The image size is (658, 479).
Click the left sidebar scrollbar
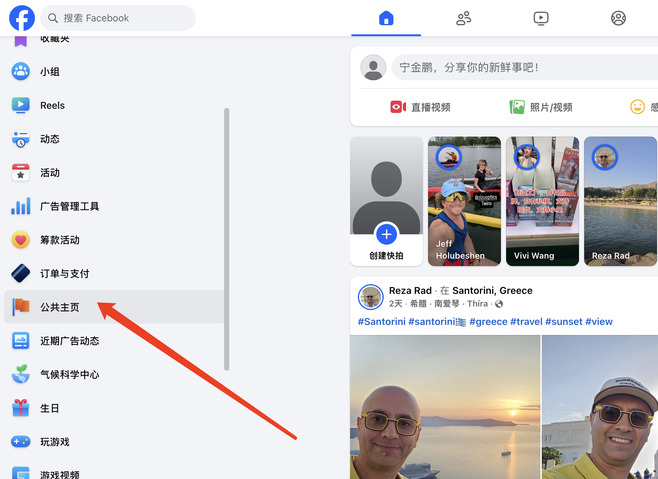[227, 240]
